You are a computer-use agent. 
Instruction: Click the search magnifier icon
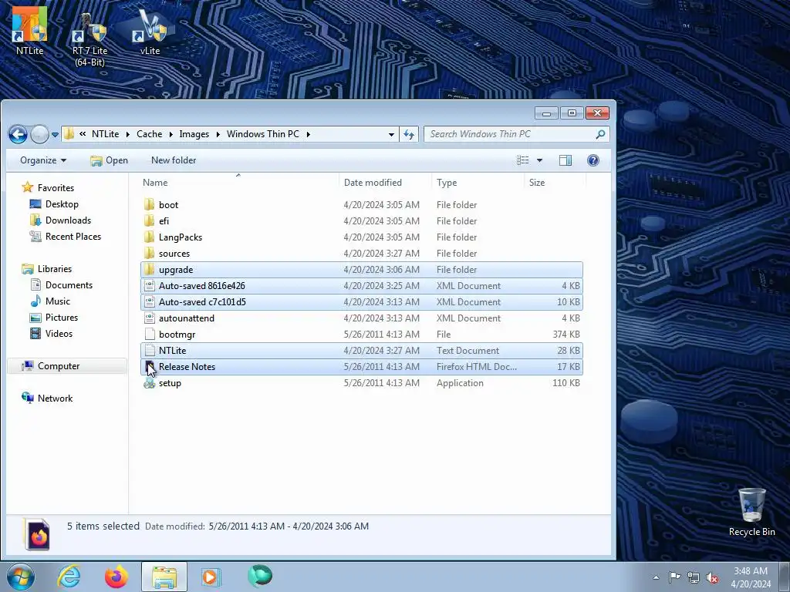[x=600, y=134]
